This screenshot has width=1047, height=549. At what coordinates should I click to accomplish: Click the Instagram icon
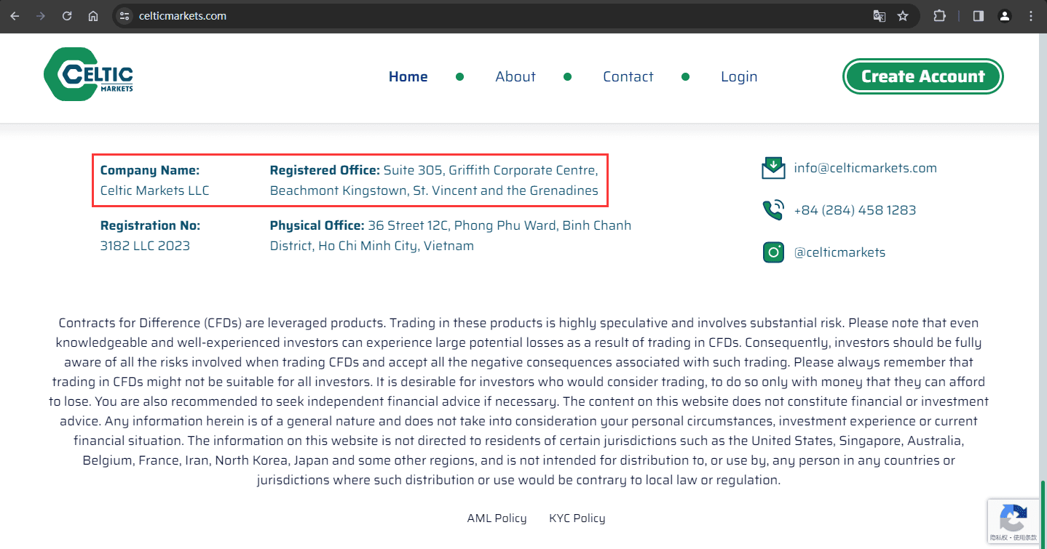point(773,252)
